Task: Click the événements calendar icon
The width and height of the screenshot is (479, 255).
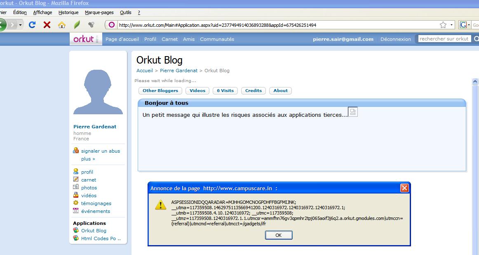Action: tap(76, 210)
